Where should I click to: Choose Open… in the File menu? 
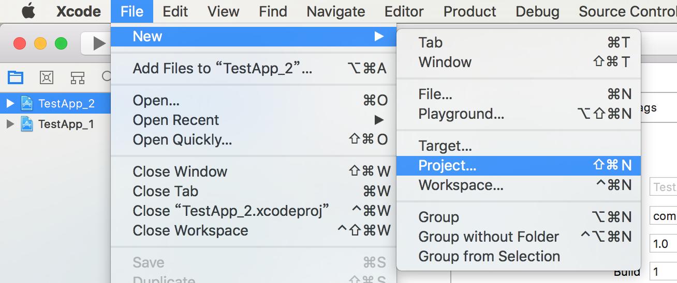(x=254, y=100)
